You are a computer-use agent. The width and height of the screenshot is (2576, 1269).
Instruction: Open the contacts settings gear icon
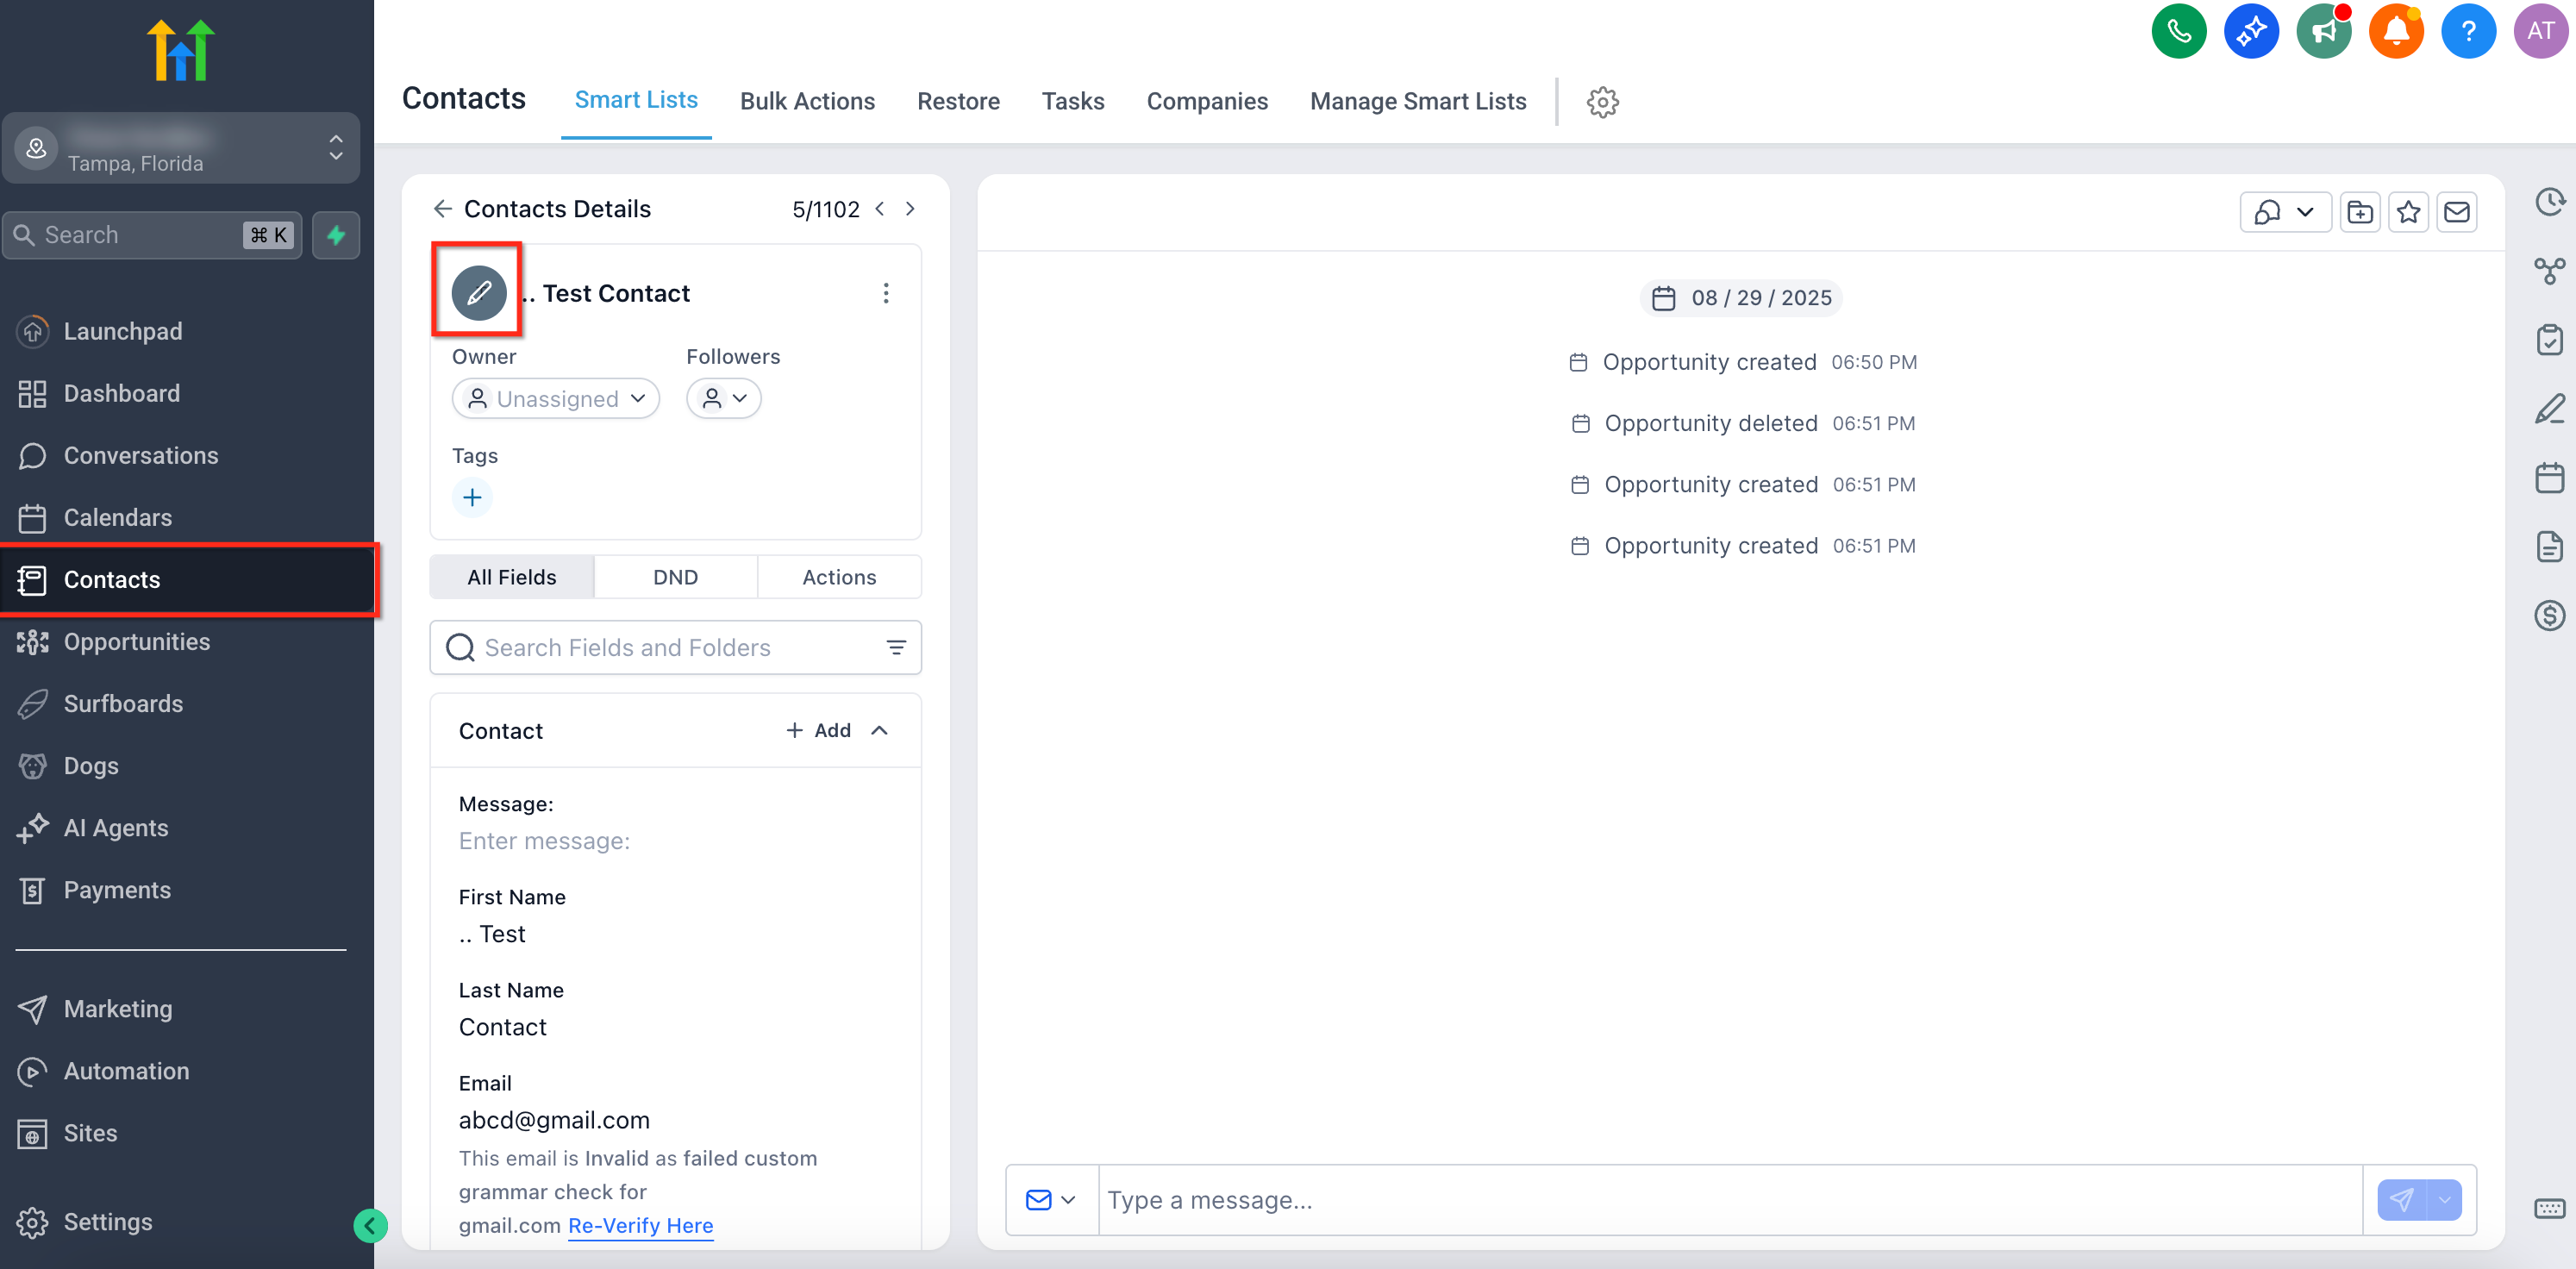point(1602,101)
